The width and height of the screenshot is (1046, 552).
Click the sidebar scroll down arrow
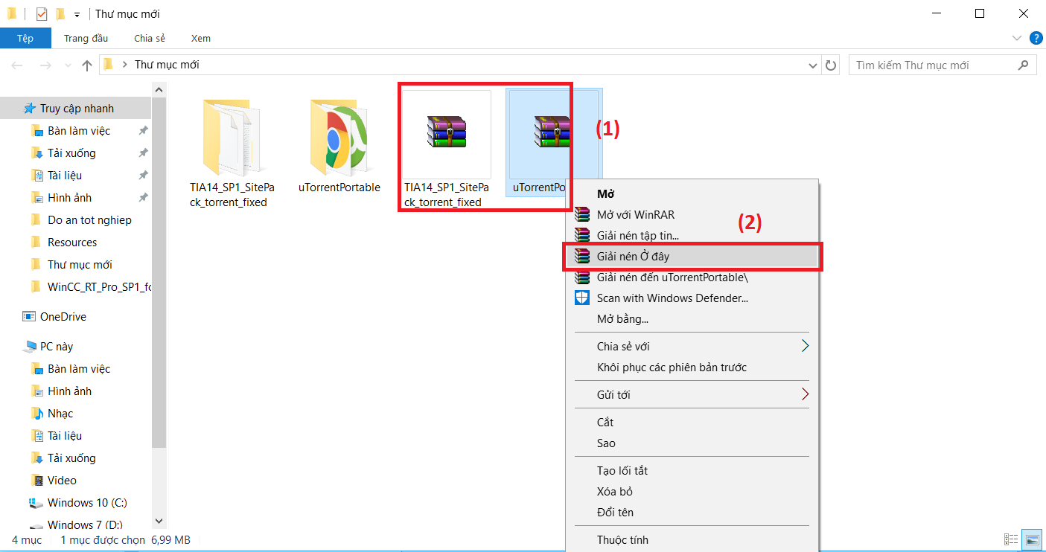coord(159,521)
